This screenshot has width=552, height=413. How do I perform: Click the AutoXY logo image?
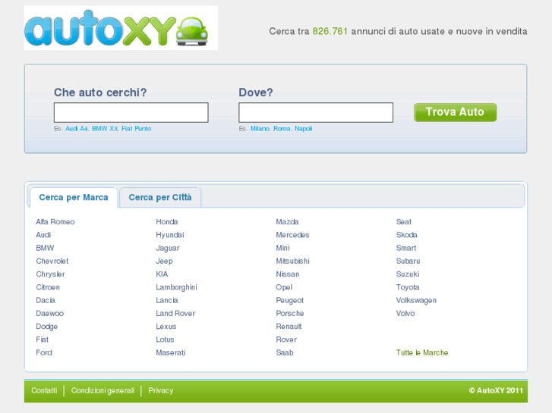121,28
